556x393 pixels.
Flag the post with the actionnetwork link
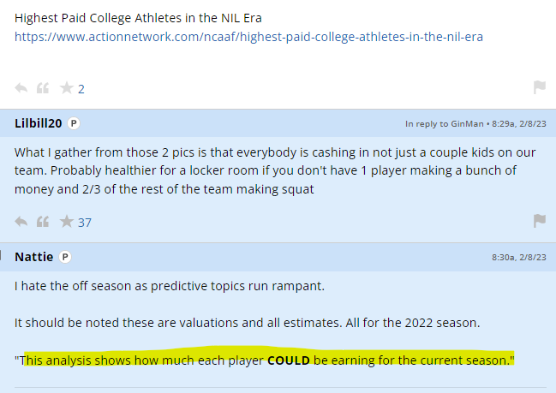pyautogui.click(x=540, y=87)
